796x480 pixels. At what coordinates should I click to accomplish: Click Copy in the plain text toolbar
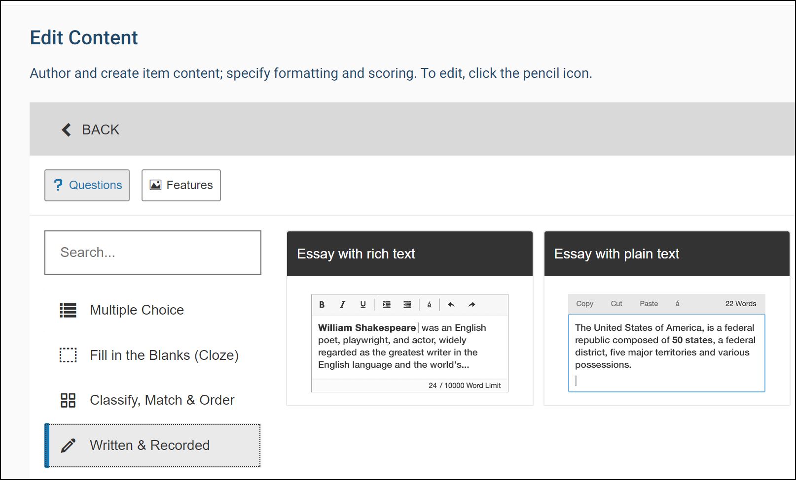click(584, 304)
